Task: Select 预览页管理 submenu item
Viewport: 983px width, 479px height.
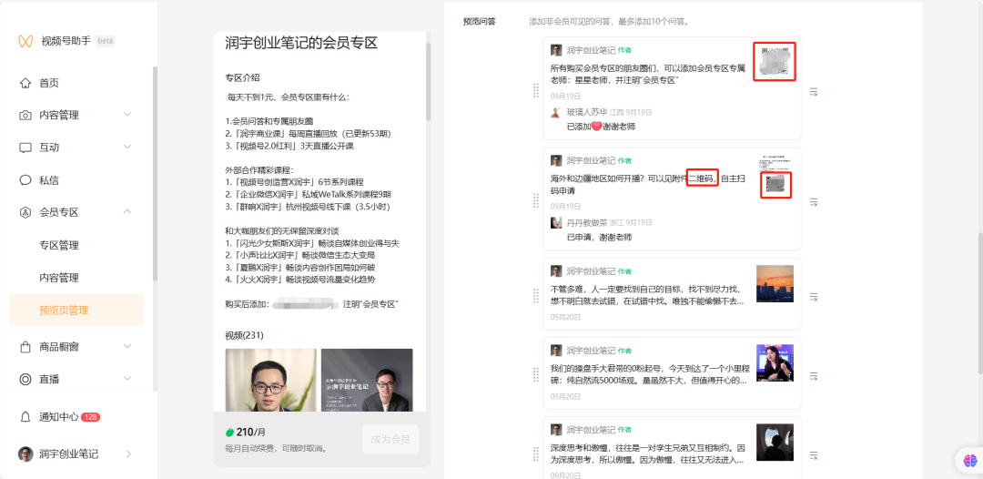Action: click(76, 310)
